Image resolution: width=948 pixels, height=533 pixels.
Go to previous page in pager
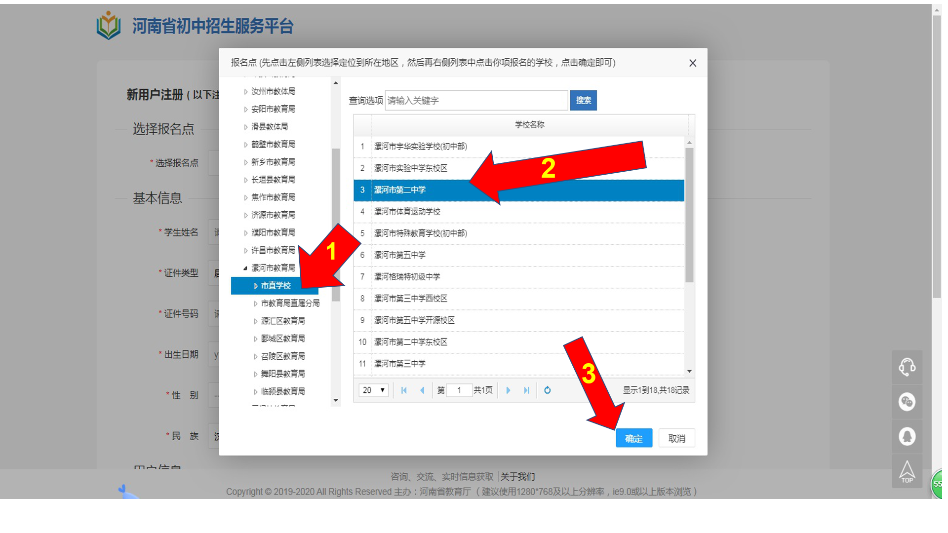click(x=422, y=390)
